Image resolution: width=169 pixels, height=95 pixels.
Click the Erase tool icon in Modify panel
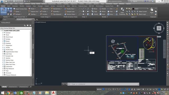click(117, 9)
